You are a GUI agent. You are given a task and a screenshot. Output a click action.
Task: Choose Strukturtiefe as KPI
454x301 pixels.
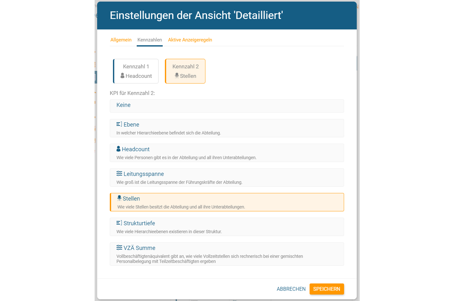227,227
